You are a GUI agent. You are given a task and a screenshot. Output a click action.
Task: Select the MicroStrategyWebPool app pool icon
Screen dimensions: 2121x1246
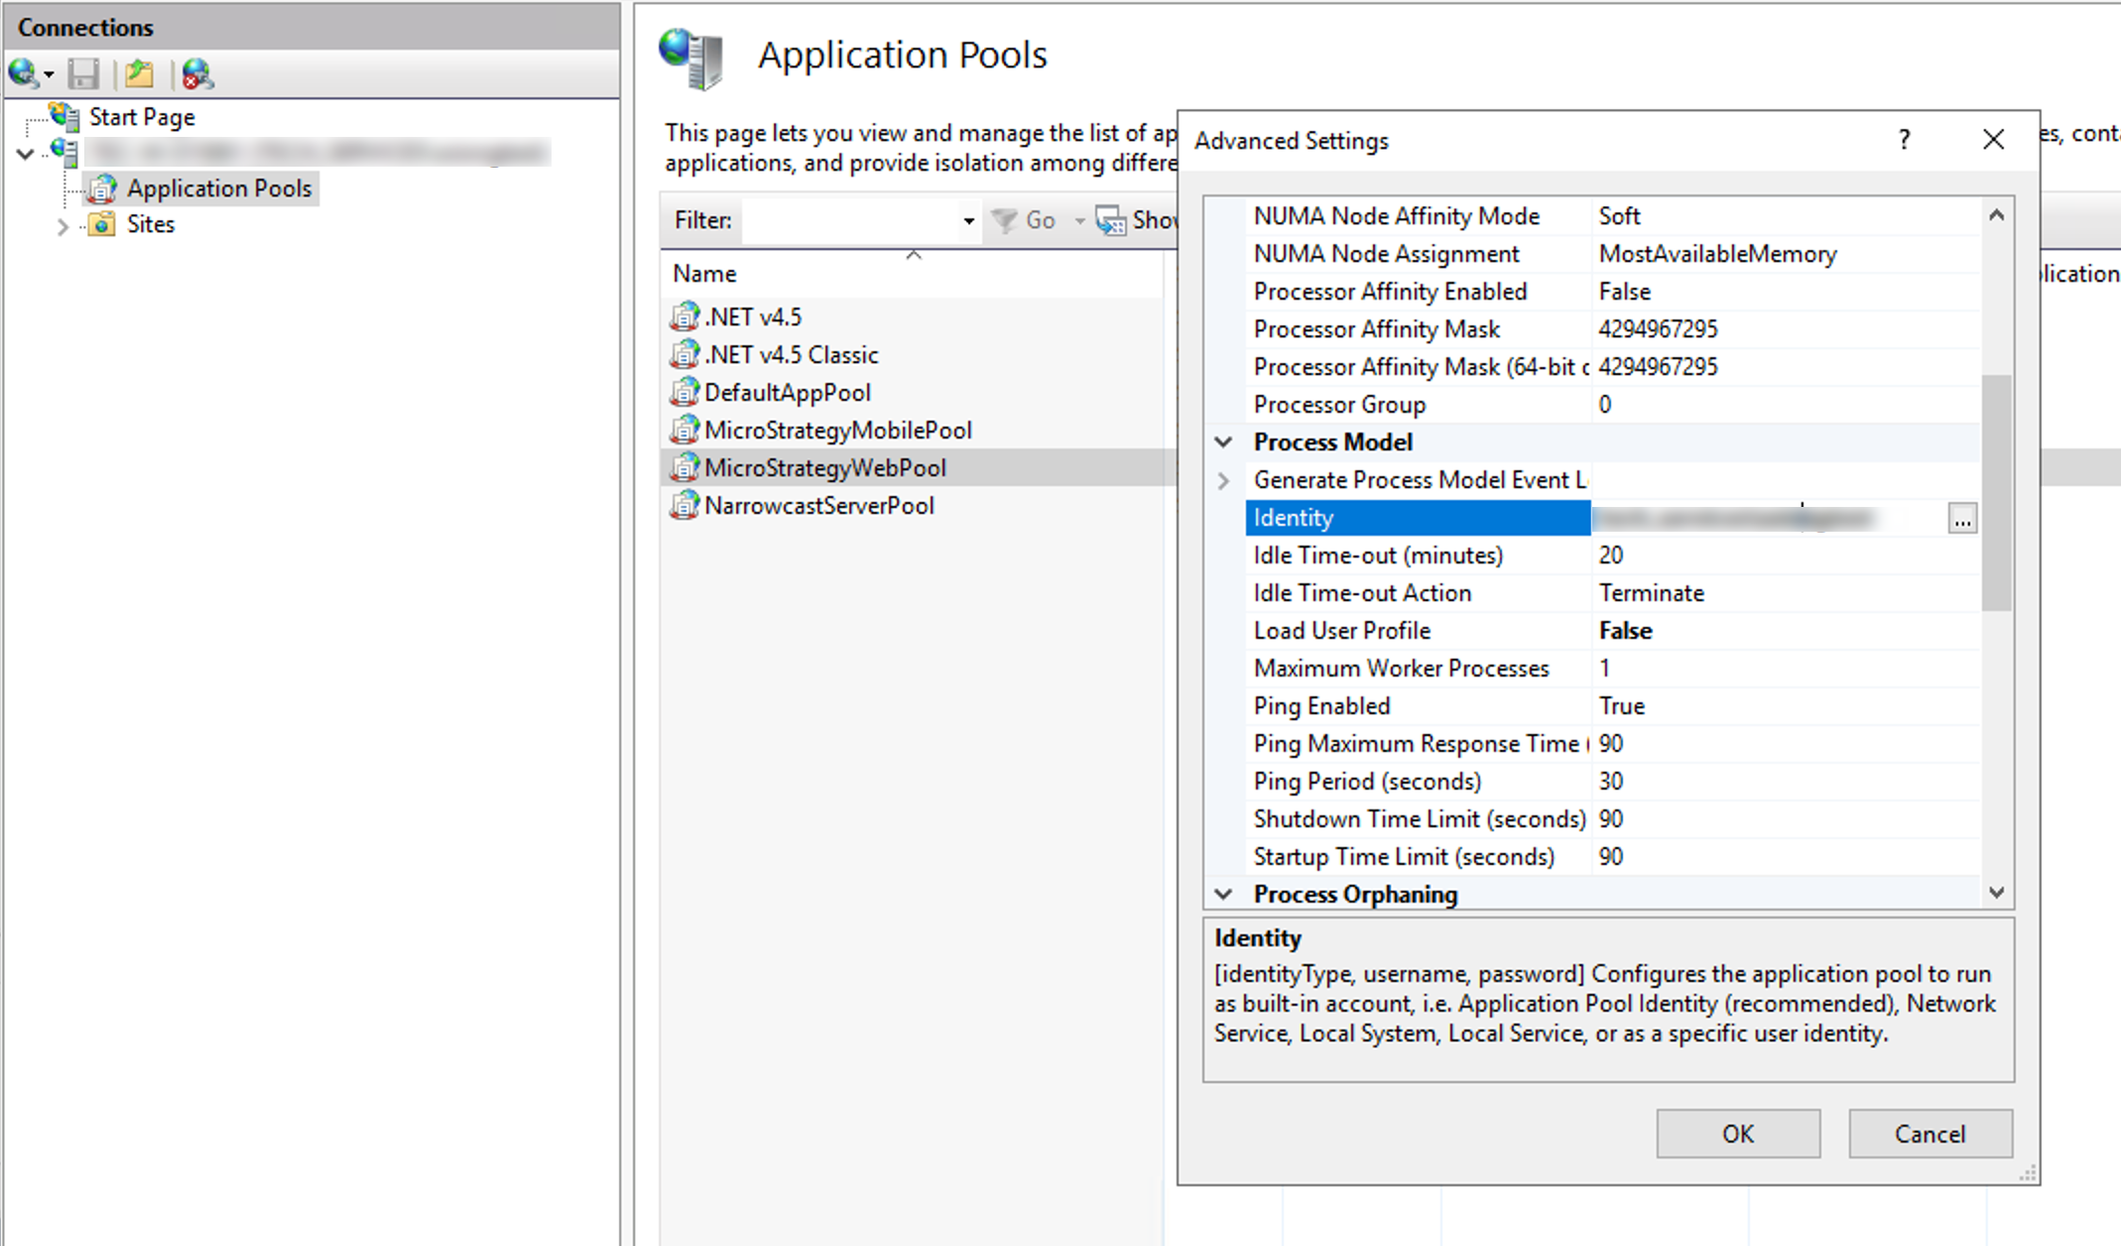[x=685, y=466]
